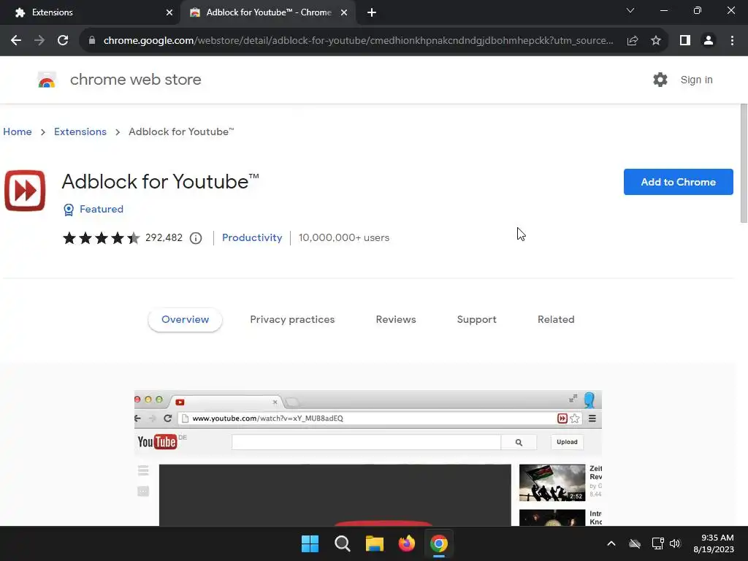Image resolution: width=748 pixels, height=561 pixels.
Task: Open the rating info icon
Action: (x=196, y=238)
